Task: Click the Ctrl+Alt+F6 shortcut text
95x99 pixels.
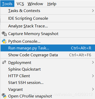Action: tap(80, 55)
